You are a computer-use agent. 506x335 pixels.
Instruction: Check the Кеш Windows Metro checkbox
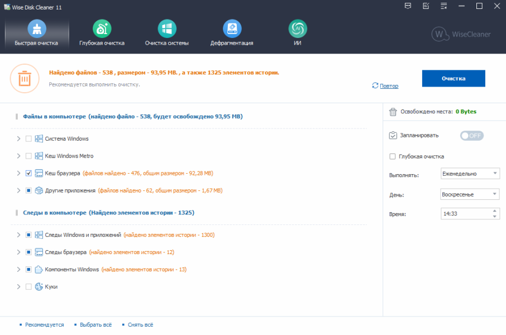pyautogui.click(x=28, y=156)
